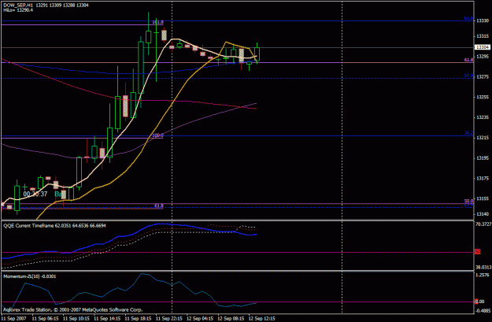The width and height of the screenshot is (492, 322).
Task: Click the 00:30:37 candle countdown timer
Action: pos(35,194)
